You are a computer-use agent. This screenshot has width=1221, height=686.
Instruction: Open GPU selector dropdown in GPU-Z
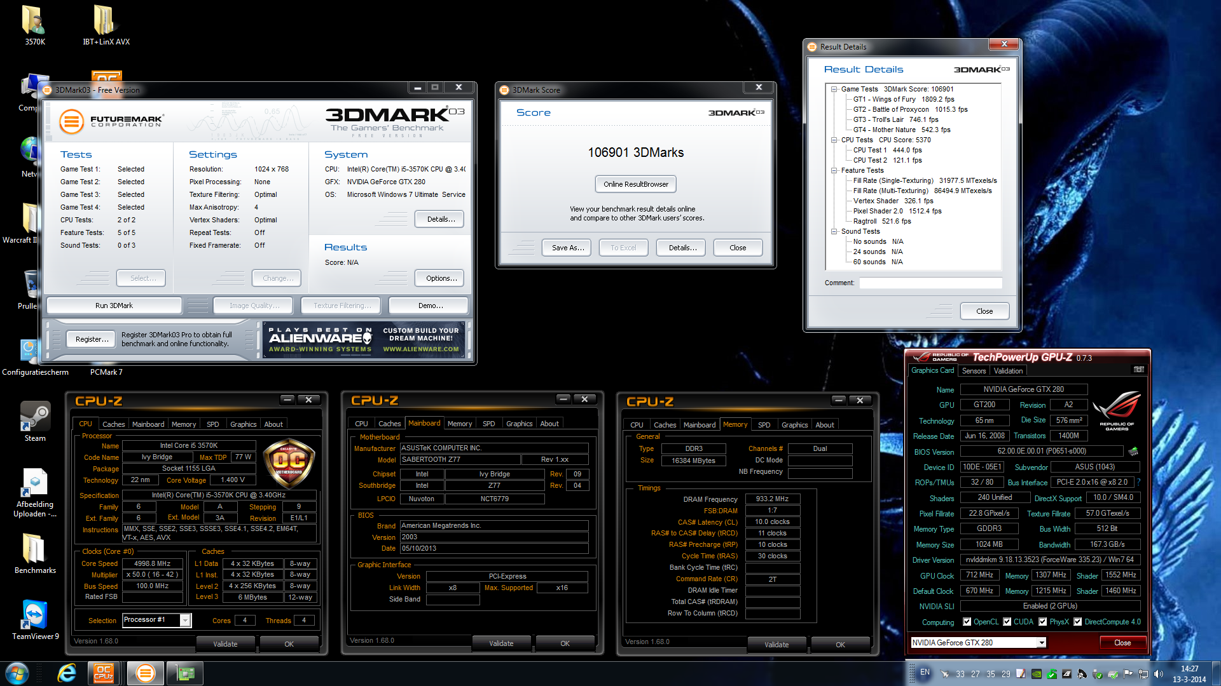1042,643
